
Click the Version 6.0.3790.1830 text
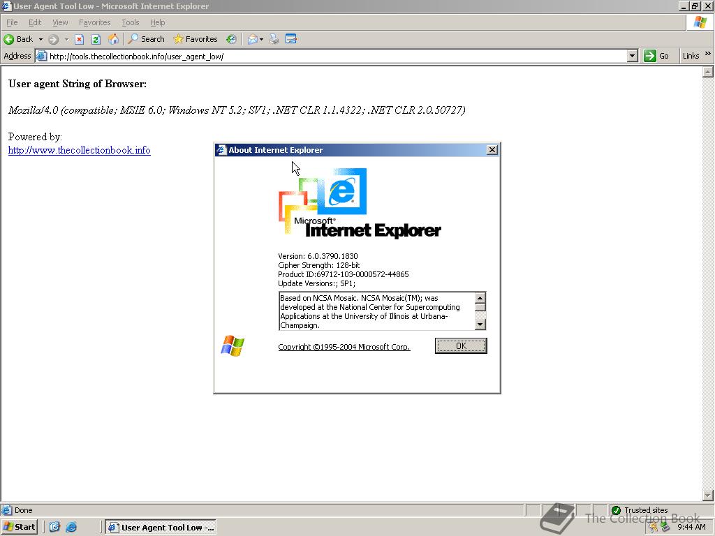click(x=318, y=256)
